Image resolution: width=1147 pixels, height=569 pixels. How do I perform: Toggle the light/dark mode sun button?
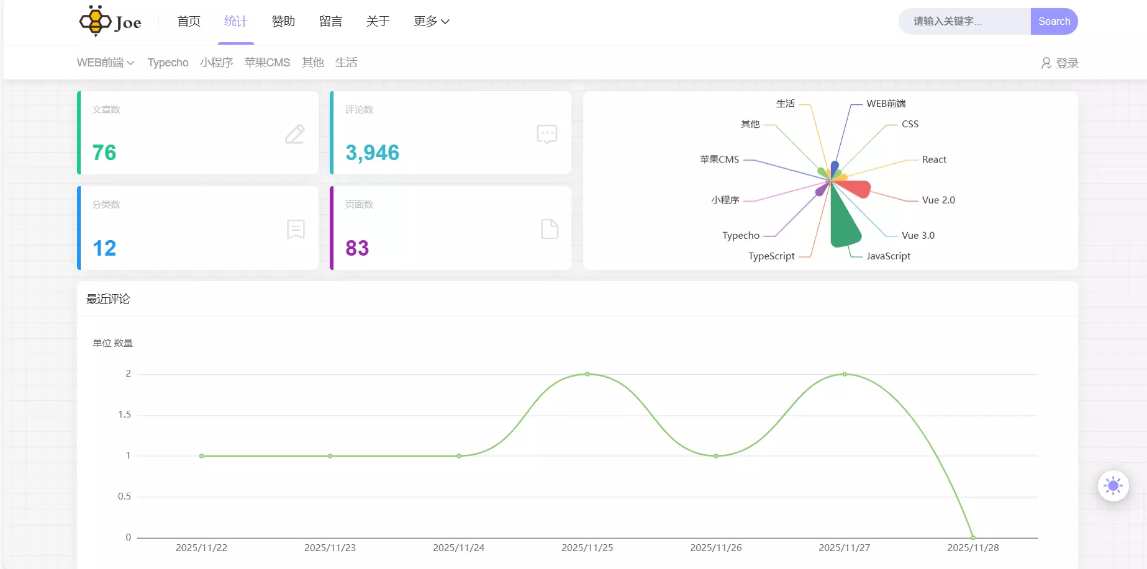[x=1113, y=486]
